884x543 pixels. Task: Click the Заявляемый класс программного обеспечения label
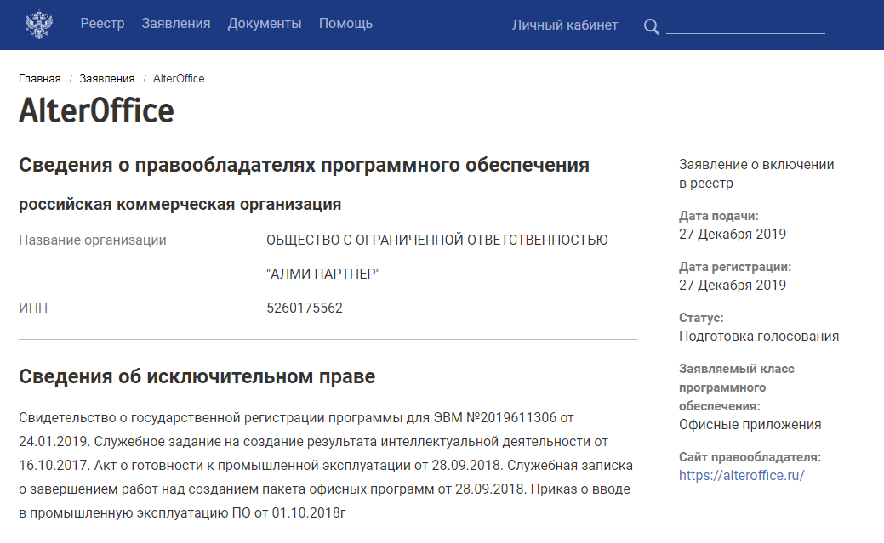pyautogui.click(x=736, y=387)
